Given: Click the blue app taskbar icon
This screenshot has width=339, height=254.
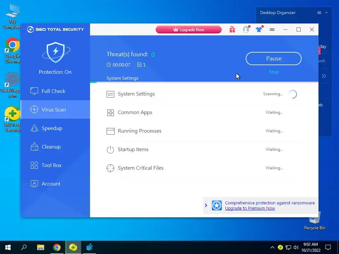Looking at the screenshot, I should tap(89, 247).
